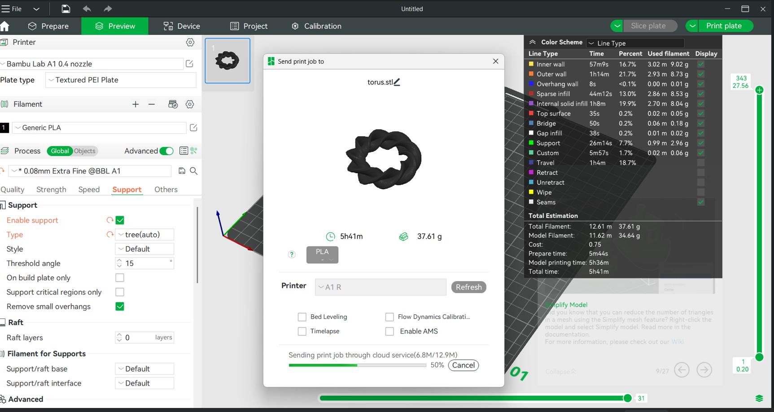Image resolution: width=774 pixels, height=412 pixels.
Task: Click the save file icon
Action: click(x=66, y=9)
